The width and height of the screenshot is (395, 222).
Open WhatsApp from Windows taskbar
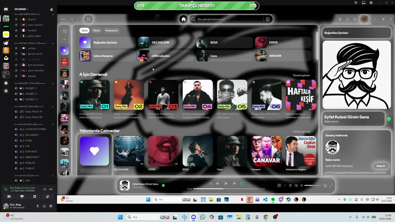pyautogui.click(x=202, y=217)
